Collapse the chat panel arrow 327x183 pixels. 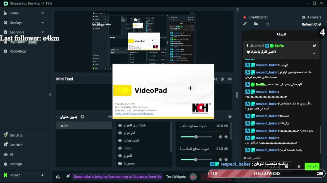(x=237, y=9)
